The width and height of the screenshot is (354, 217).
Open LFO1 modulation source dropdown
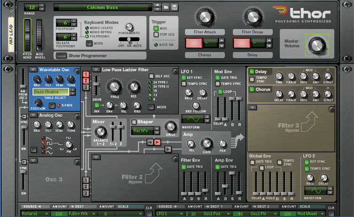[181, 214]
